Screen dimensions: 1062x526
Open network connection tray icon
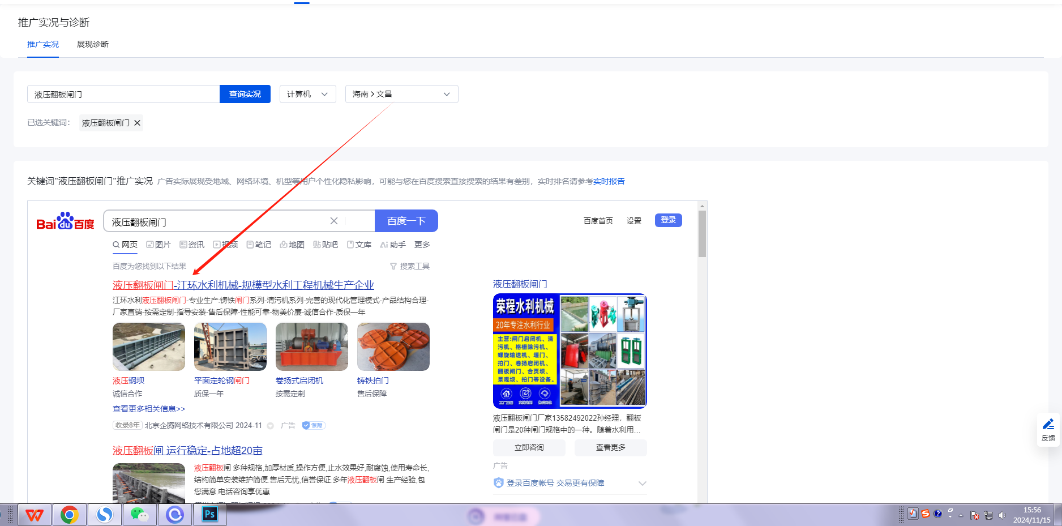[988, 515]
